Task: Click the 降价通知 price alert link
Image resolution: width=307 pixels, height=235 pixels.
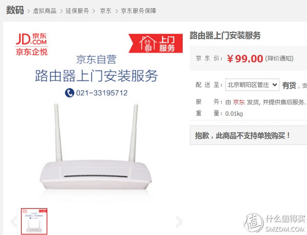Action: [x=279, y=58]
